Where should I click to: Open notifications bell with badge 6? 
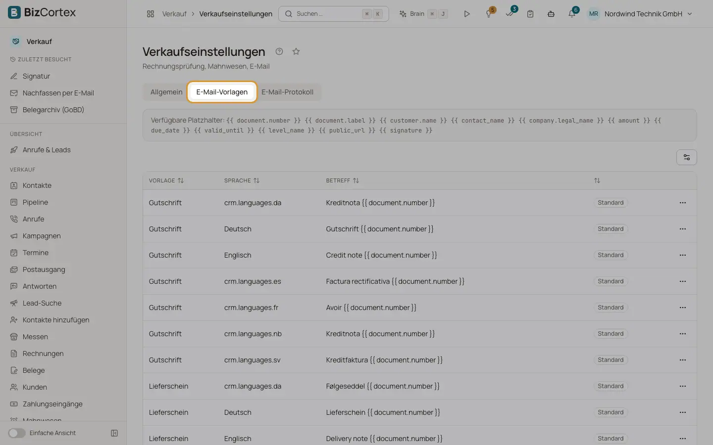pyautogui.click(x=572, y=14)
